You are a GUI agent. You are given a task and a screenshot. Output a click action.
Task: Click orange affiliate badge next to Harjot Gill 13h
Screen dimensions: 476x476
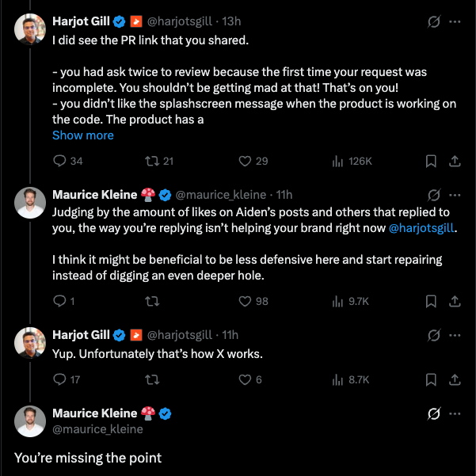[136, 21]
